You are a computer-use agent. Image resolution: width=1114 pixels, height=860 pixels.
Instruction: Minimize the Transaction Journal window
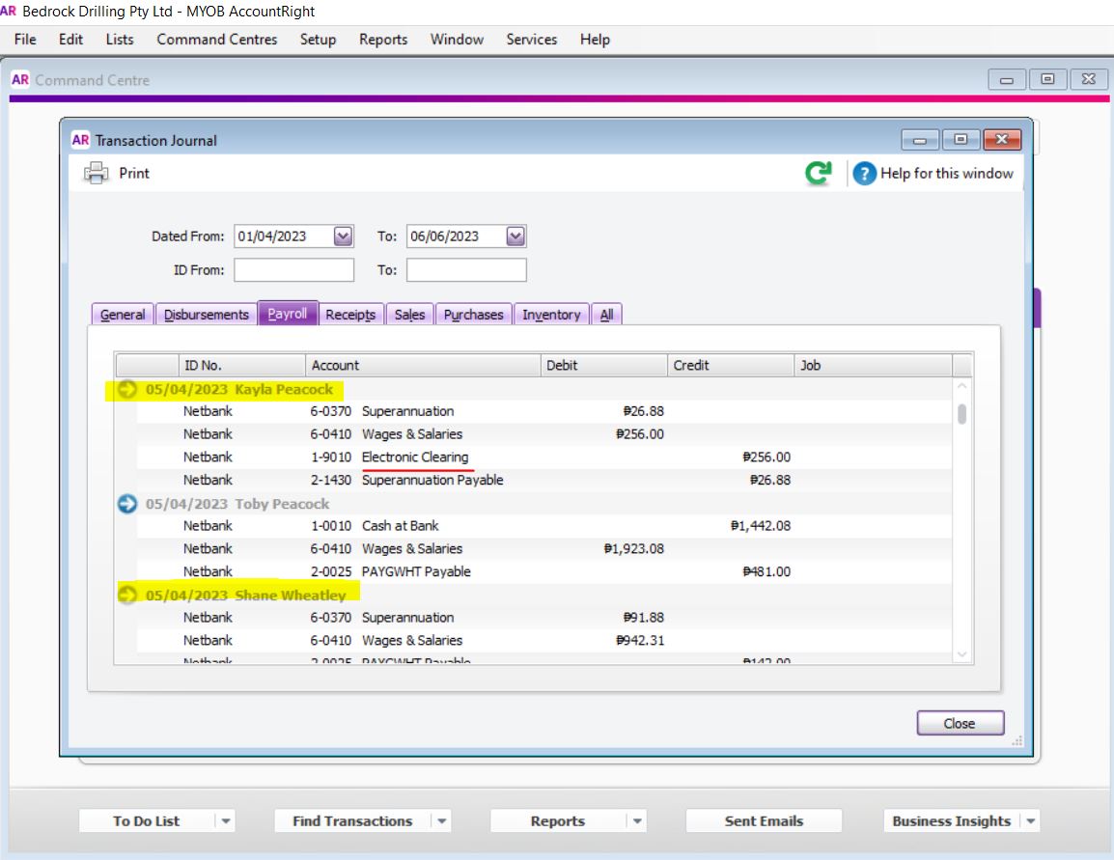[x=920, y=140]
